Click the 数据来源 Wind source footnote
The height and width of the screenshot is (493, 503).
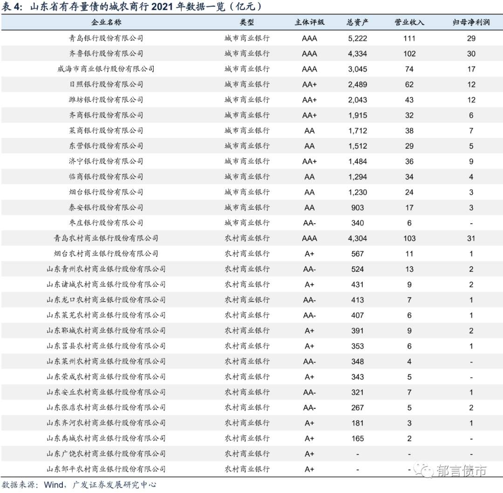[79, 485]
